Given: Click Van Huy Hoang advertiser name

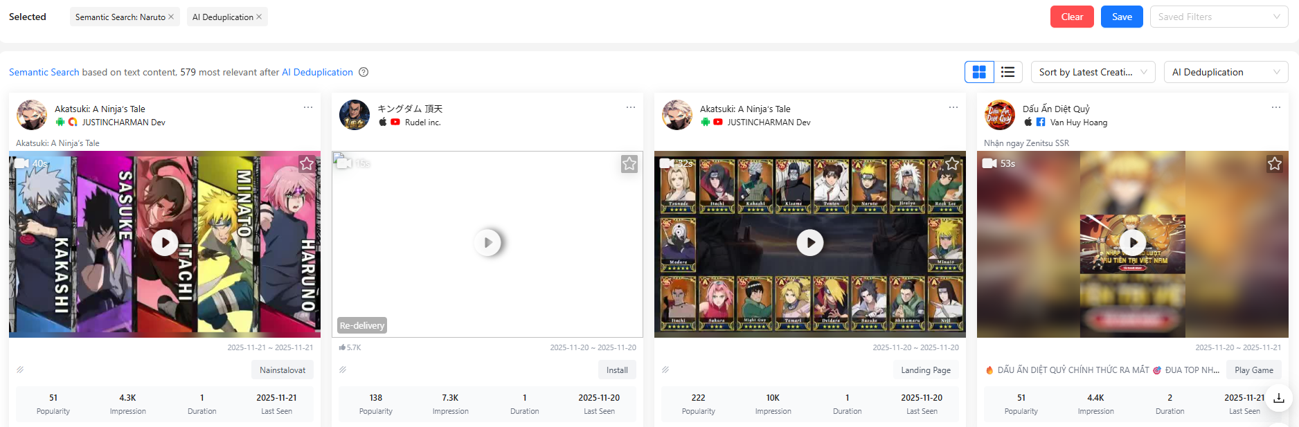Looking at the screenshot, I should [x=1079, y=122].
